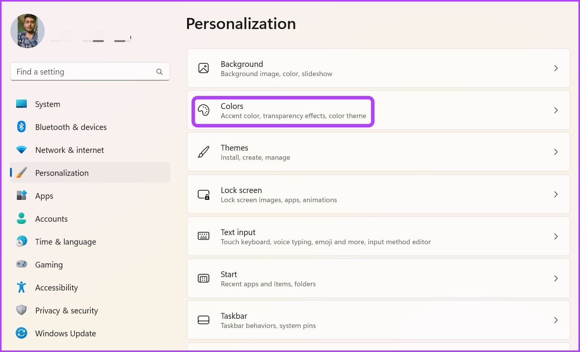Click the Accounts person icon in sidebar
This screenshot has height=352, width=580.
[x=21, y=218]
